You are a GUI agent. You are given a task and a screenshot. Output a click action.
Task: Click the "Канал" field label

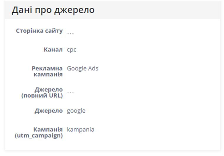(x=53, y=50)
